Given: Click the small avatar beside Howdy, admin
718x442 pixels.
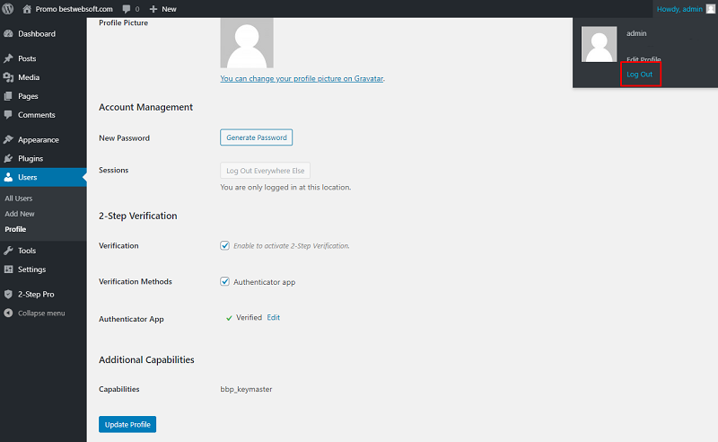Looking at the screenshot, I should pos(710,9).
